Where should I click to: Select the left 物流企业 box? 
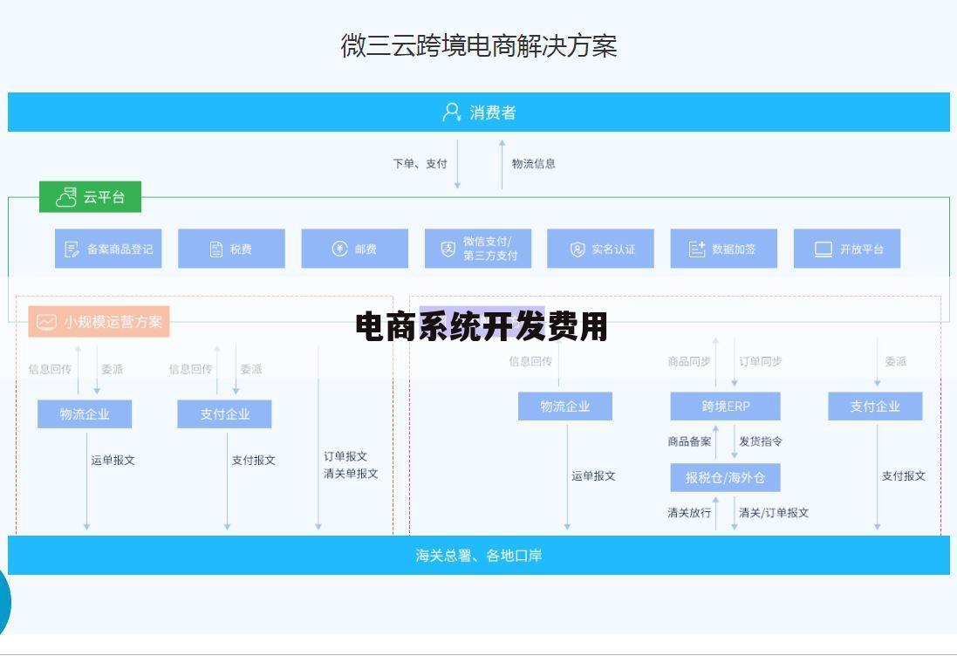tap(85, 414)
